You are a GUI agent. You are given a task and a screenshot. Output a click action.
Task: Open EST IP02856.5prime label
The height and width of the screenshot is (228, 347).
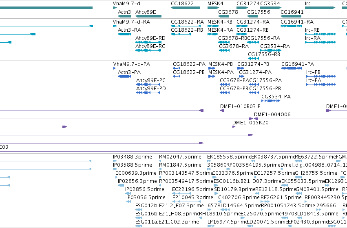[x=144, y=189]
